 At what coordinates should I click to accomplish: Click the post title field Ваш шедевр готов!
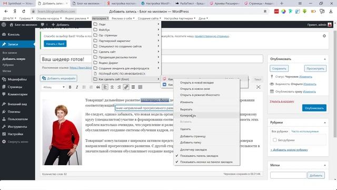pyautogui.click(x=152, y=59)
